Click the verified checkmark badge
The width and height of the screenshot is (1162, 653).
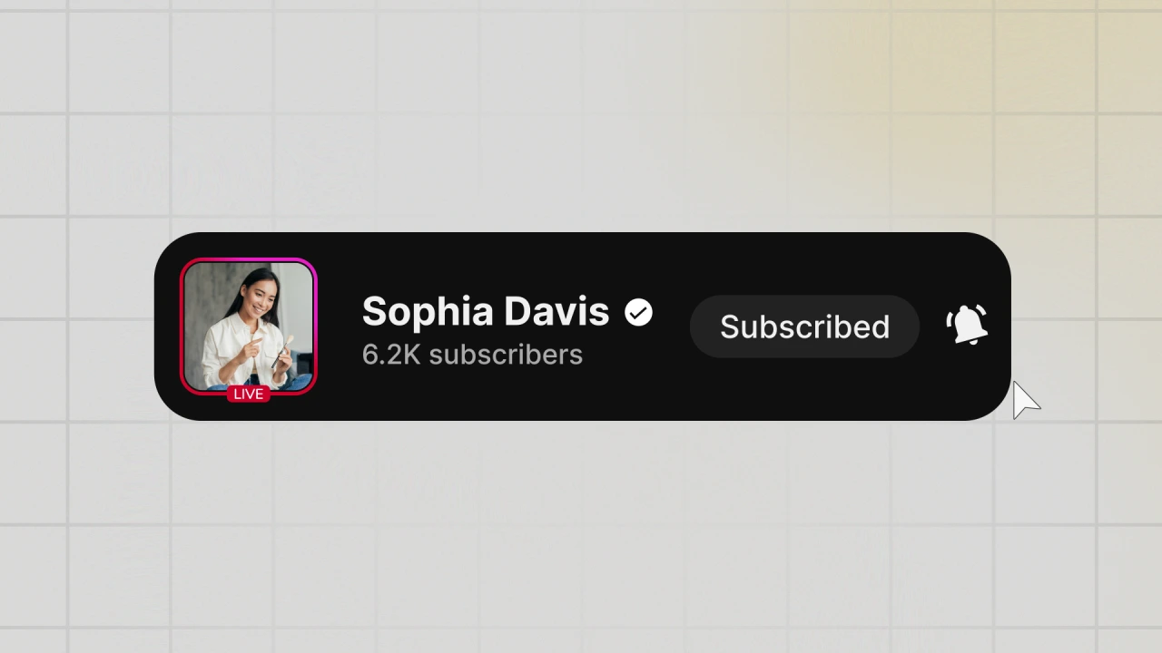639,313
